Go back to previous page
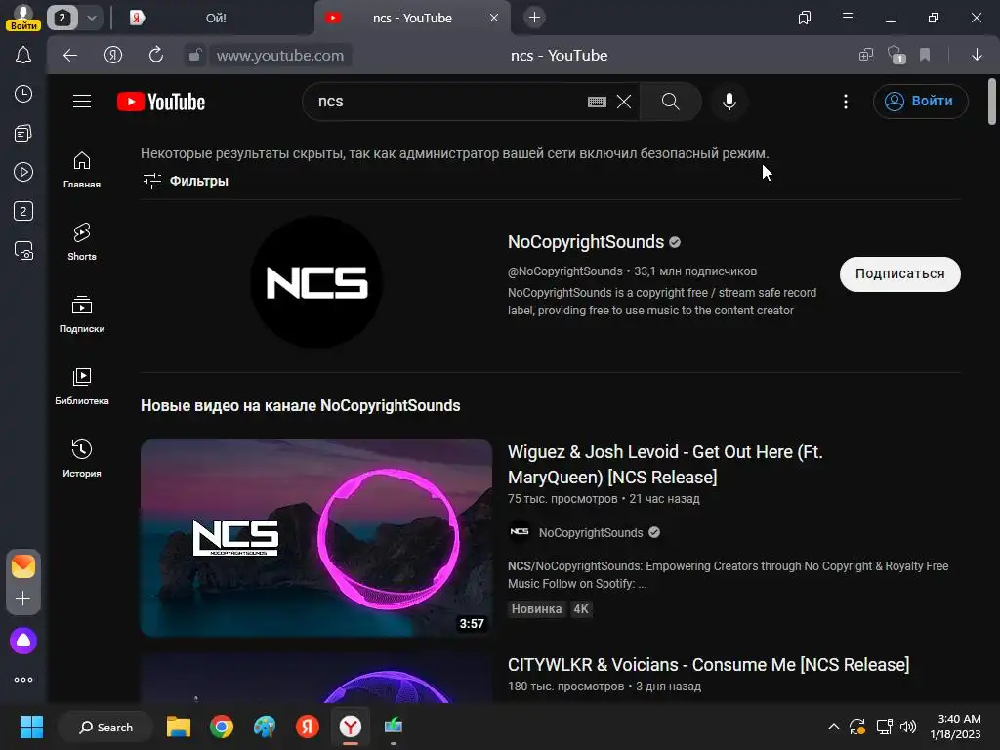The image size is (1000, 750). pos(70,56)
